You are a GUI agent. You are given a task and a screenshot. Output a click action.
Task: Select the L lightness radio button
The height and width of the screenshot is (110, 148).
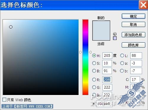pyautogui.click(x=122, y=56)
